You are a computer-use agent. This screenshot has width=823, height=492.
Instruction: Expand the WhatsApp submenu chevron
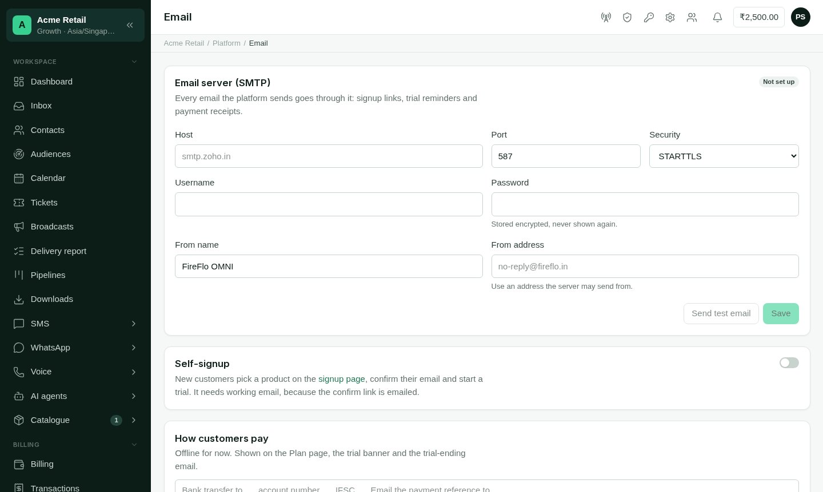[134, 348]
